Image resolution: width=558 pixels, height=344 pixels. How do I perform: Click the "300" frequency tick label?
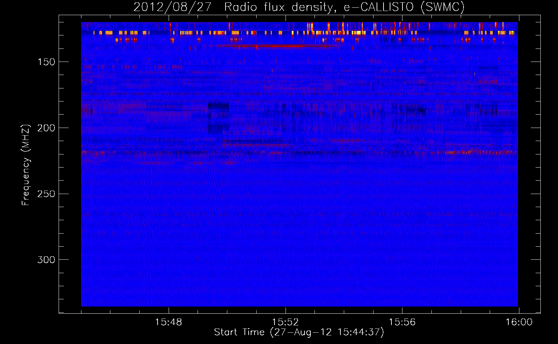[x=46, y=260]
